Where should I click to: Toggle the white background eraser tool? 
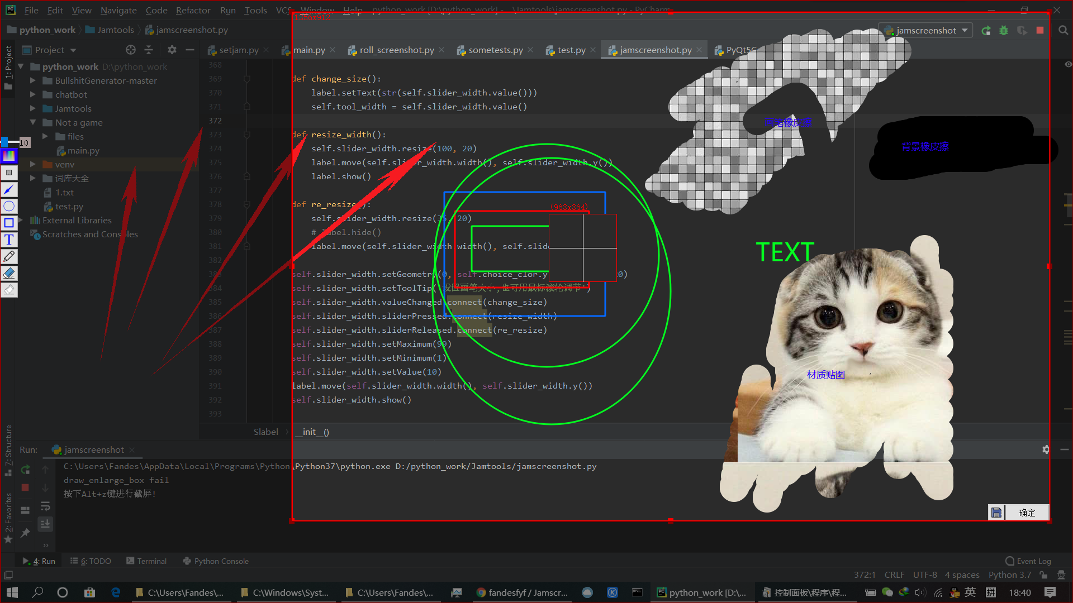click(x=9, y=290)
